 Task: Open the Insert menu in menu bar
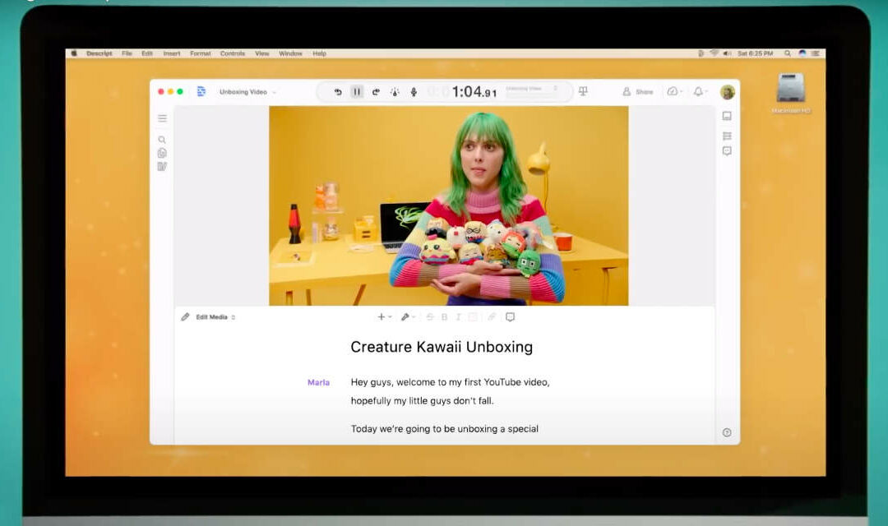(172, 53)
